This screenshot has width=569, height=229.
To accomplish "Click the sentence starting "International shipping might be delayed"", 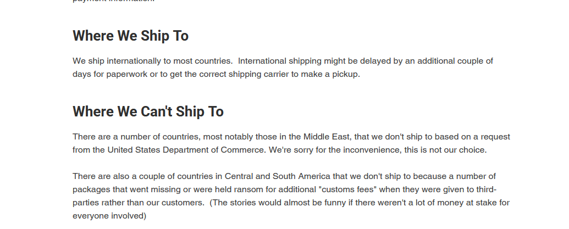I will click(x=319, y=61).
